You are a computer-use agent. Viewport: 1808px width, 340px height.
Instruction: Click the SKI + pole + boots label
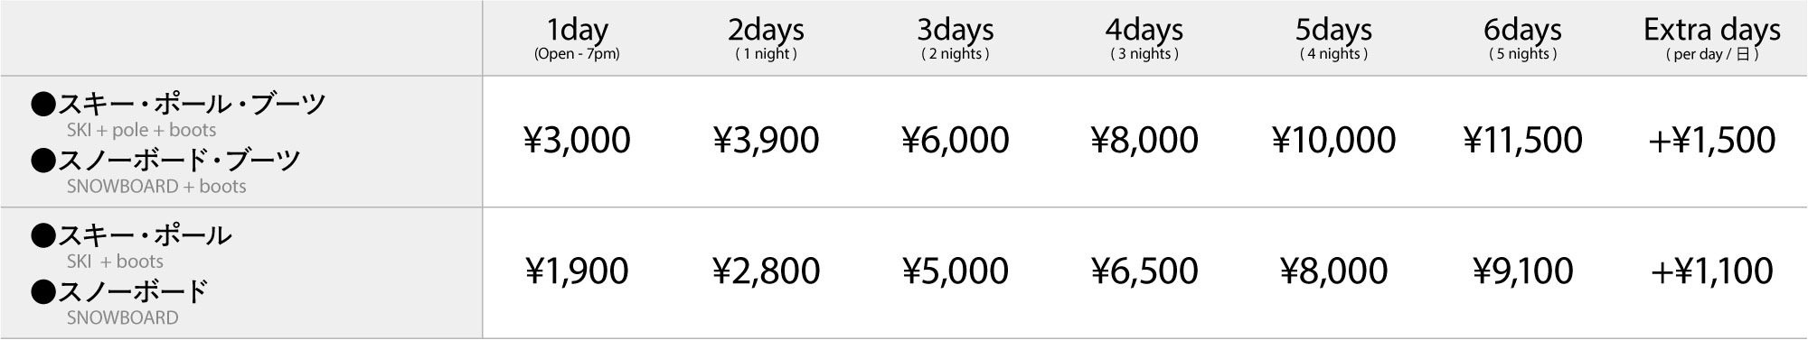[141, 130]
